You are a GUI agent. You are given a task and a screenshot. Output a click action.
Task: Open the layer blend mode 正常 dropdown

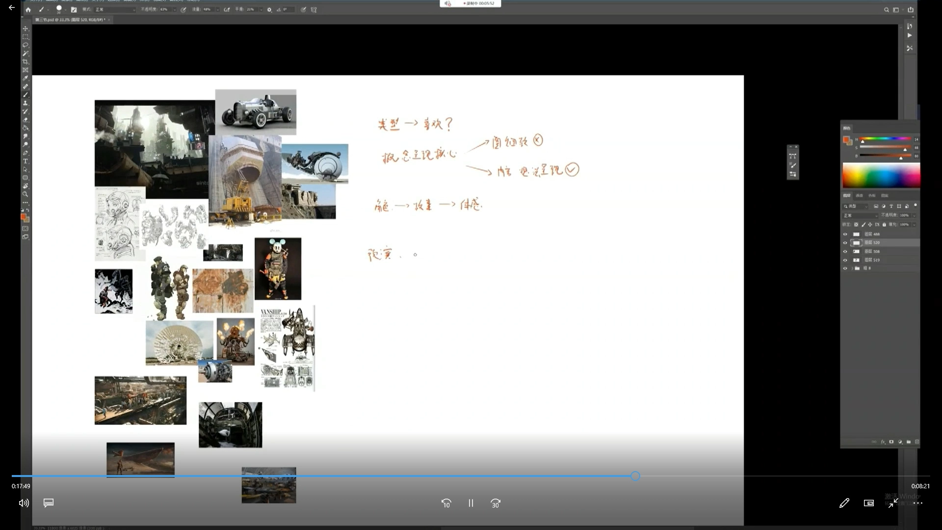coord(860,215)
